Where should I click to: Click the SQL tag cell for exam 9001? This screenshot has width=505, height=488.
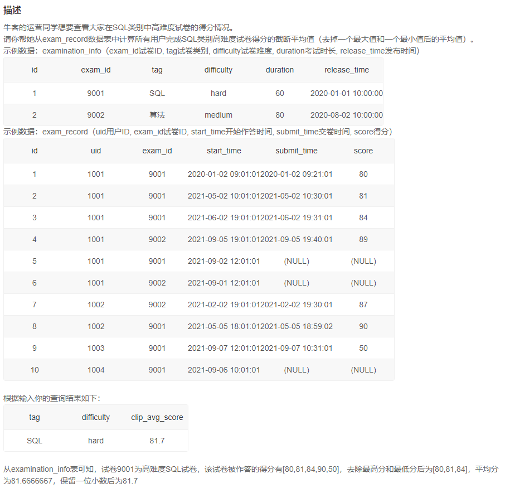click(x=157, y=93)
